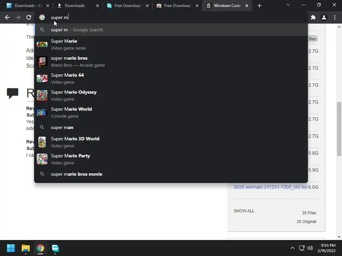Image resolution: width=342 pixels, height=256 pixels.
Task: Go back using the browser back arrow
Action: point(7,17)
